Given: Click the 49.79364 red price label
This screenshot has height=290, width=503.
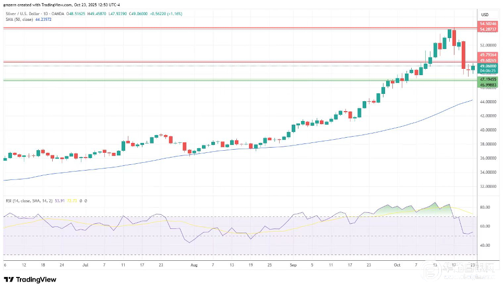Looking at the screenshot, I should point(488,55).
